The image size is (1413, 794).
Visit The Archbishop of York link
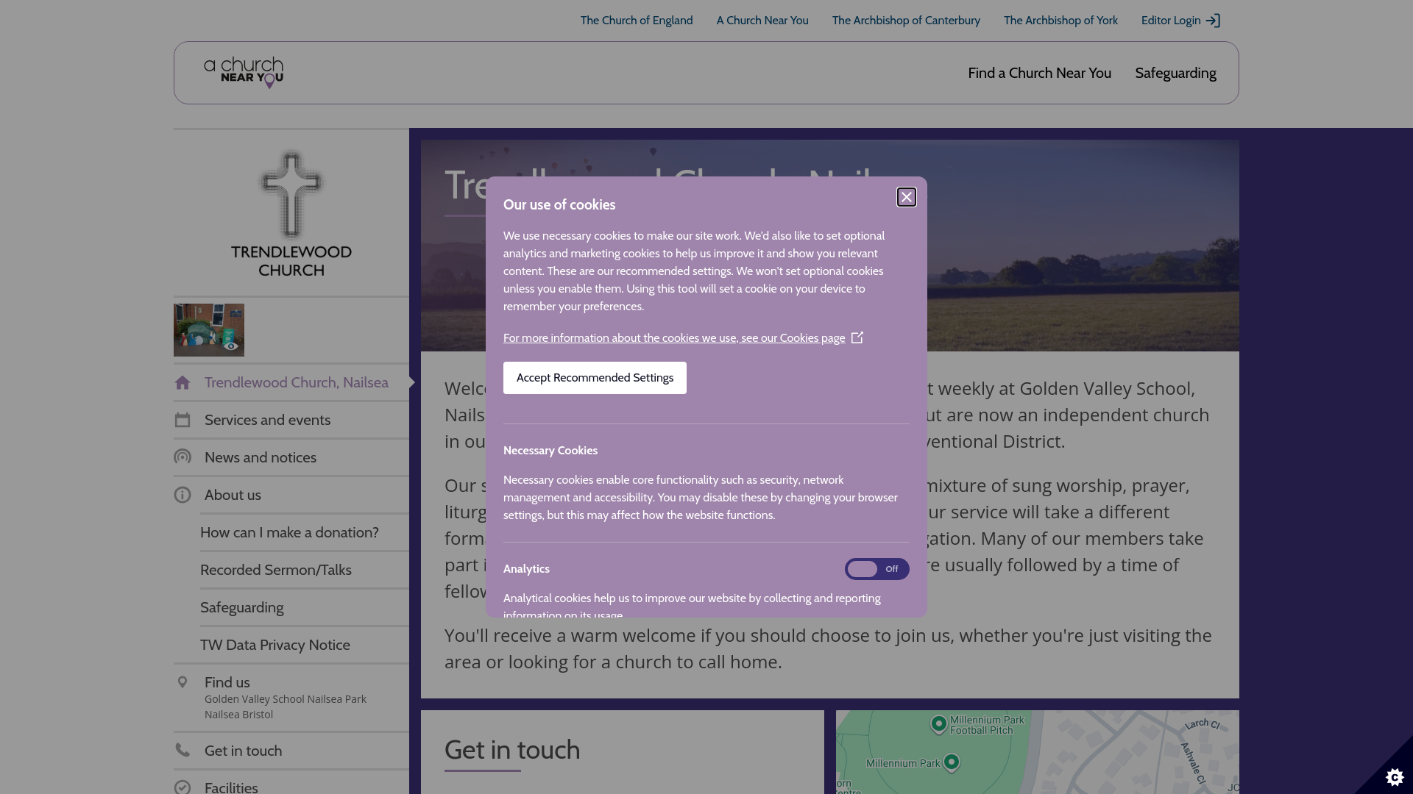click(1060, 21)
